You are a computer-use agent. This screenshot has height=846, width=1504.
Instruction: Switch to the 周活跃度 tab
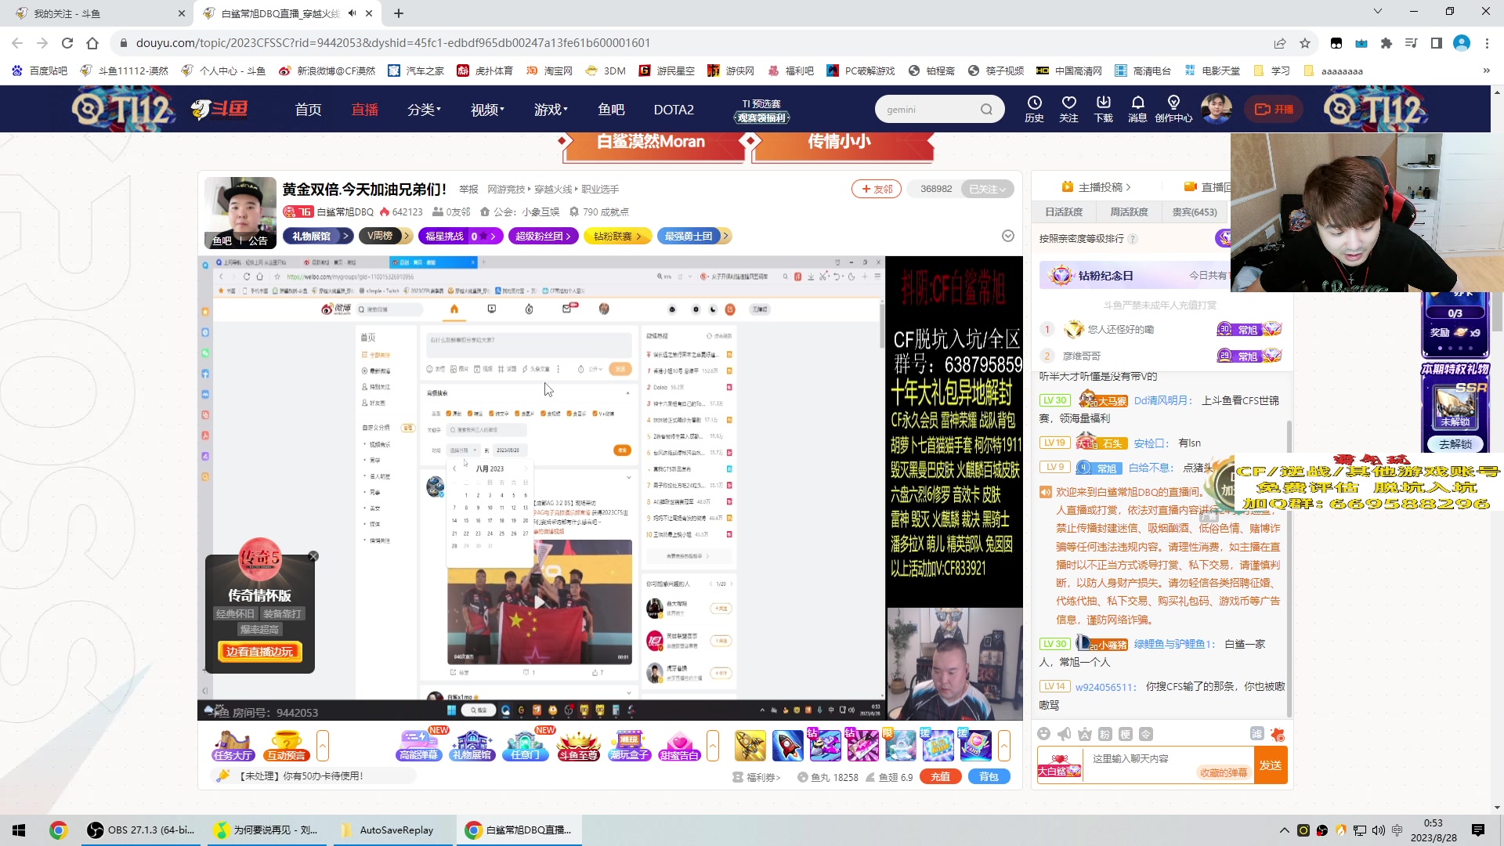click(x=1129, y=211)
